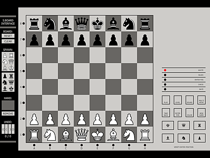Select the black pawn on e7
Viewport: 210px width, 158px height.
(x=98, y=39)
